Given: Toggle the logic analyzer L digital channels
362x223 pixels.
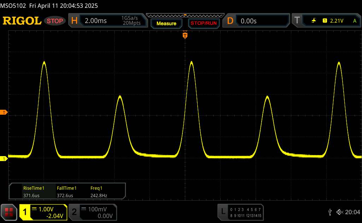Looking at the screenshot, I should pos(223,211).
